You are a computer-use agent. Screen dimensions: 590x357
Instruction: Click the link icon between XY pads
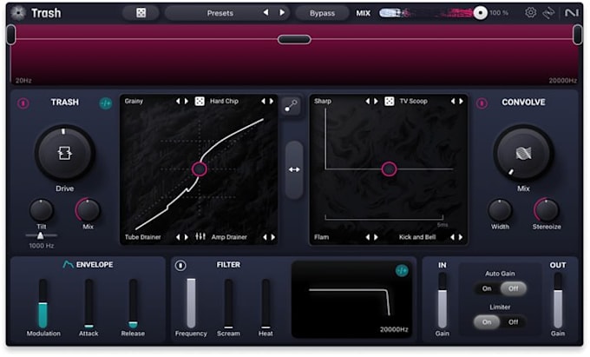pos(291,106)
